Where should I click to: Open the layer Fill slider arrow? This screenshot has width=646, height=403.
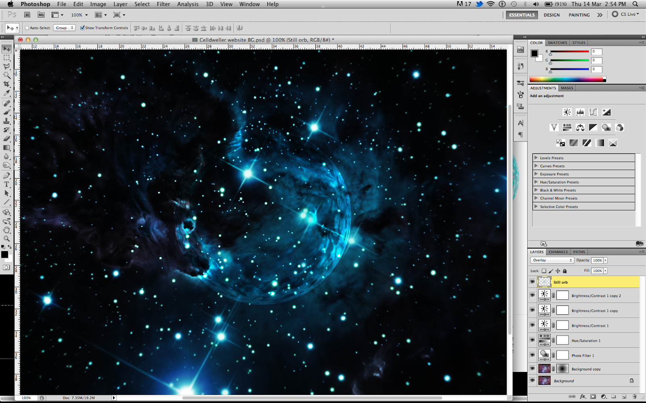[x=605, y=271]
